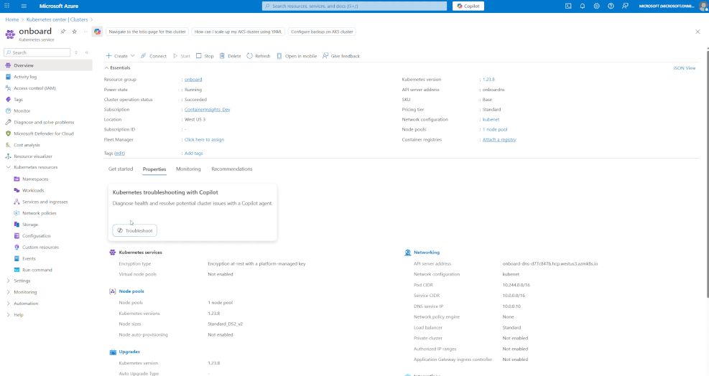The image size is (709, 376).
Task: Open Resource visualizer
Action: [32, 156]
